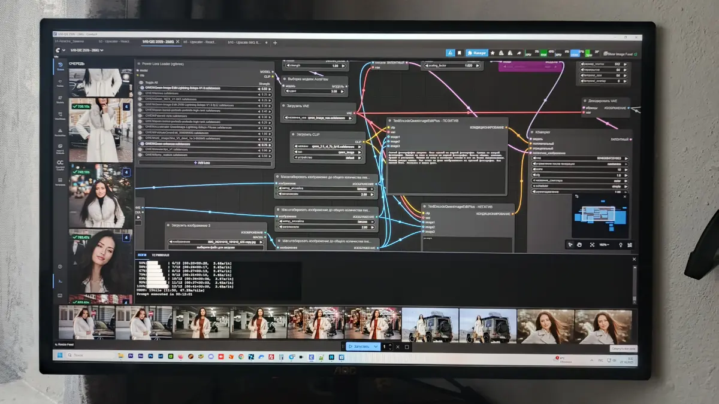
Task: Toggle the QIE_image2line_V5 lora switch
Action: coord(141,138)
